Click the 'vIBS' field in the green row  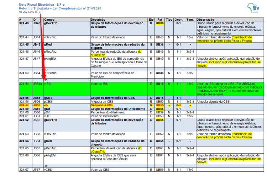coord(47,84)
